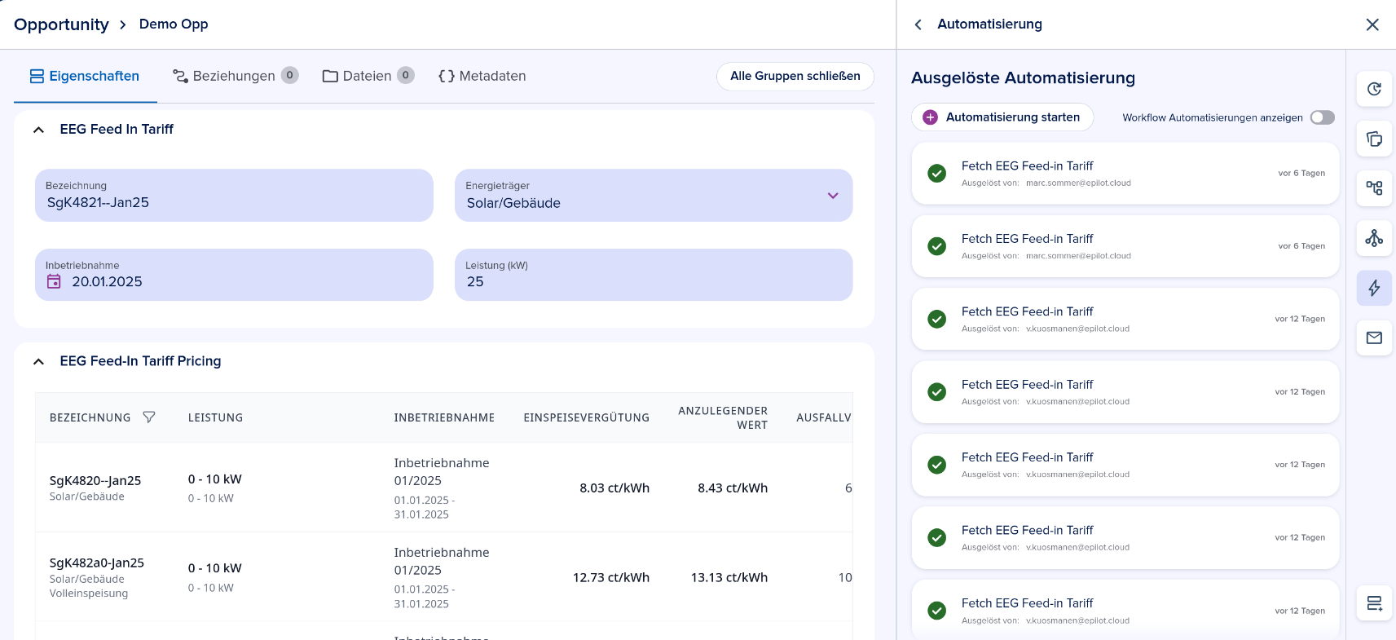Click the LEISTUNG column header
The width and height of the screenshot is (1396, 640).
215,417
